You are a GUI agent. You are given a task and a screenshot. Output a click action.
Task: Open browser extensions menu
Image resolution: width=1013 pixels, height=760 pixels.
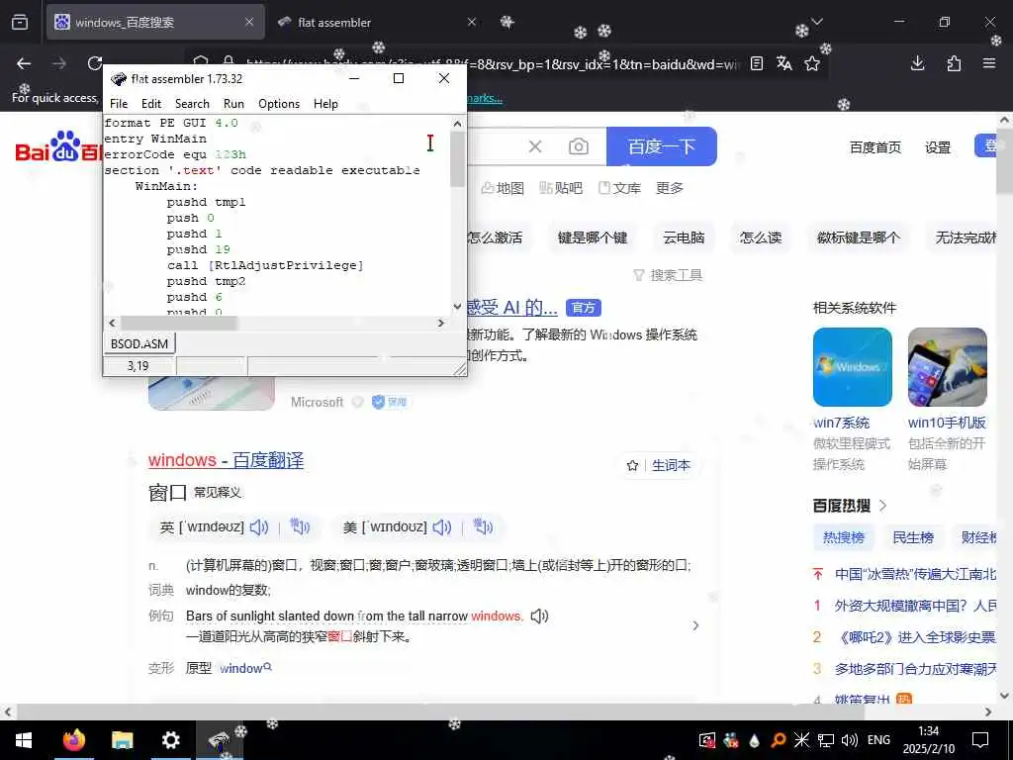954,63
